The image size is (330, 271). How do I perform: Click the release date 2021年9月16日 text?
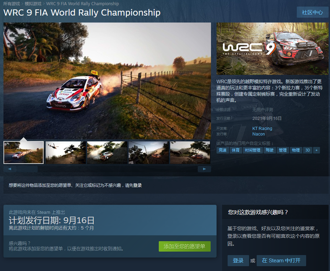point(267,118)
